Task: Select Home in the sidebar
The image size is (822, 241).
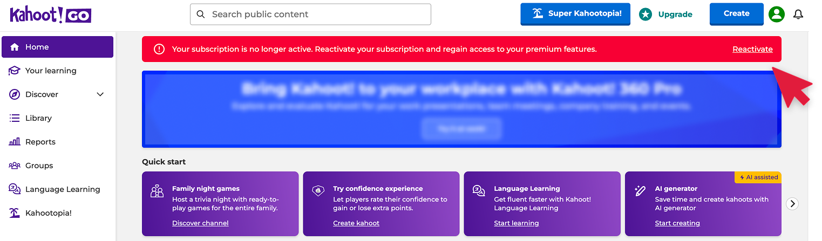Action: (x=57, y=47)
